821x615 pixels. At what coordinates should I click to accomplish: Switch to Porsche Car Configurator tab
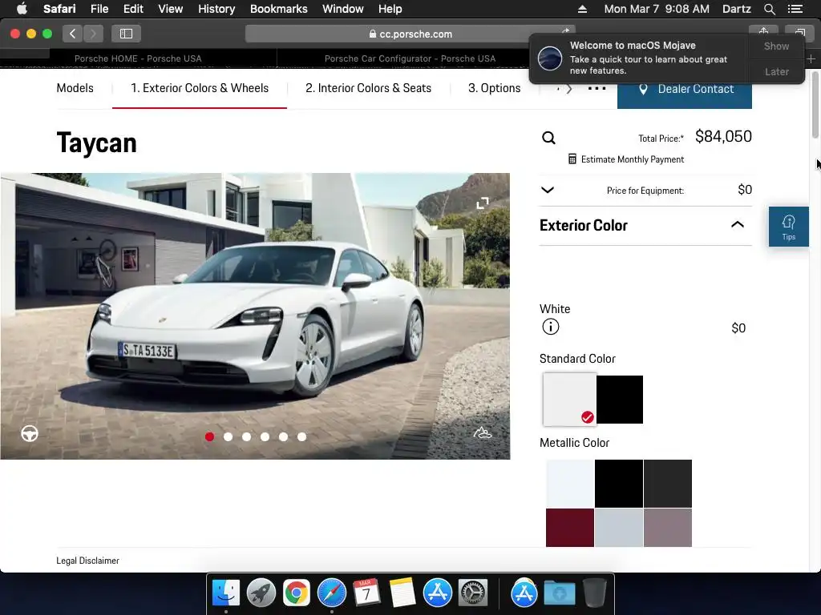(410, 58)
